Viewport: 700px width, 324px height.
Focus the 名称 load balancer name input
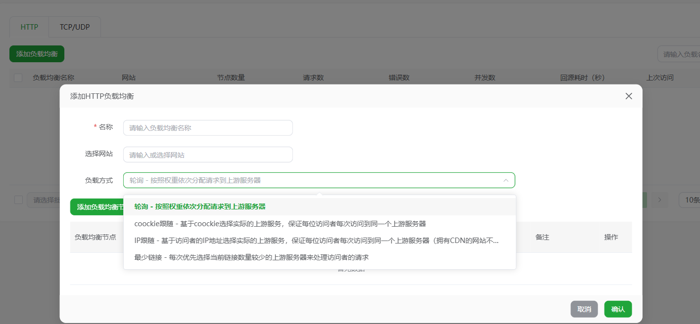point(208,127)
